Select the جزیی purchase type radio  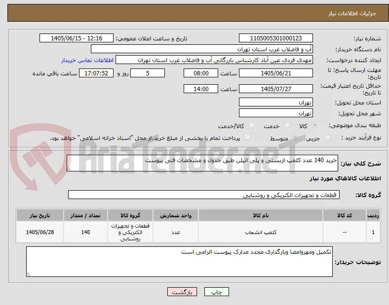327,137
